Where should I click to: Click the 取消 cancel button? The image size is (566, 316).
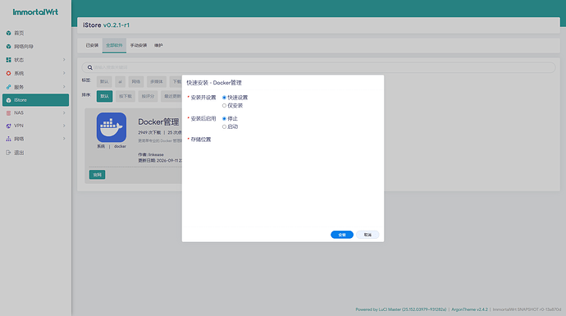pyautogui.click(x=367, y=235)
